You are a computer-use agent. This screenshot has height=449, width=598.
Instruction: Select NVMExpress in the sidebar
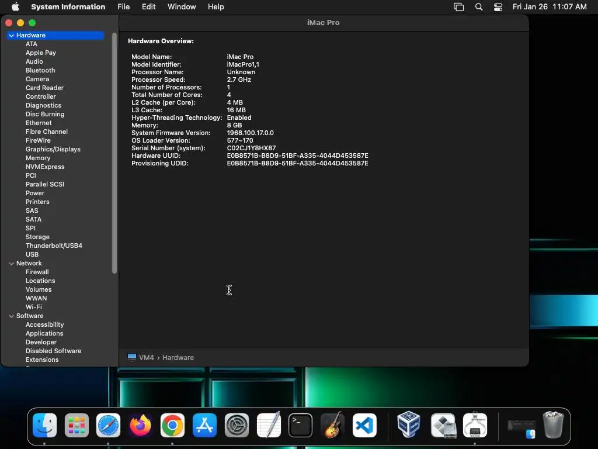click(x=45, y=167)
